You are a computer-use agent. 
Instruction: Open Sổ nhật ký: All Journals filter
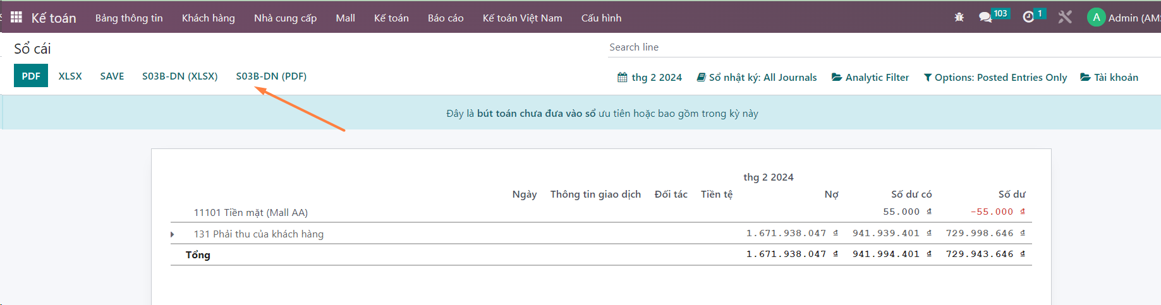pos(757,77)
